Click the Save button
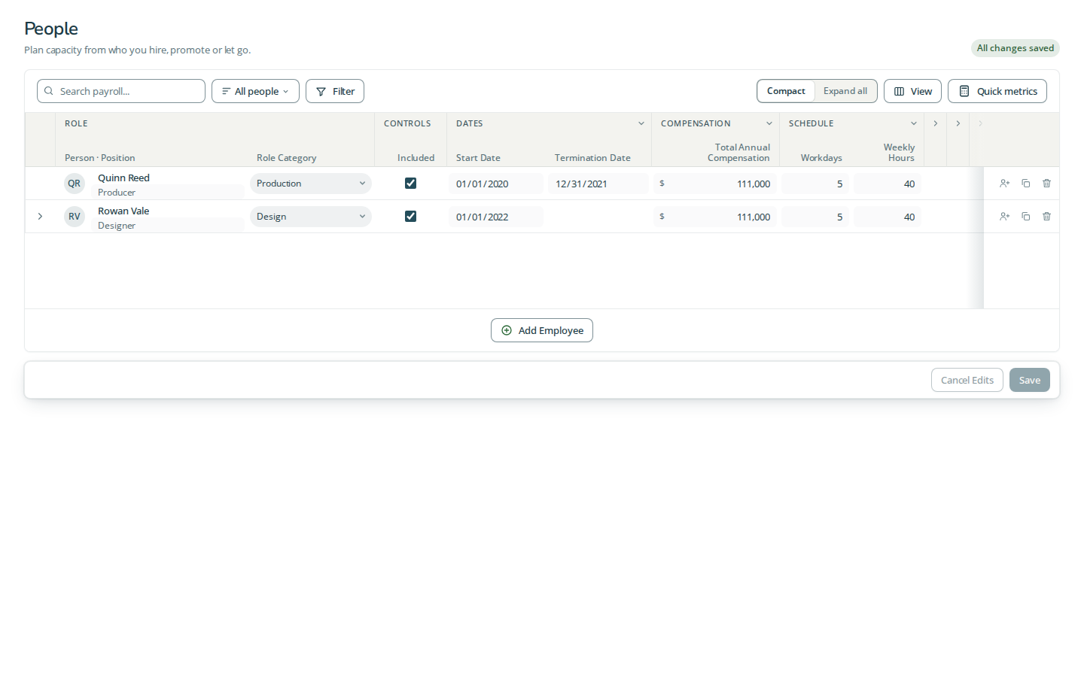 [1030, 380]
